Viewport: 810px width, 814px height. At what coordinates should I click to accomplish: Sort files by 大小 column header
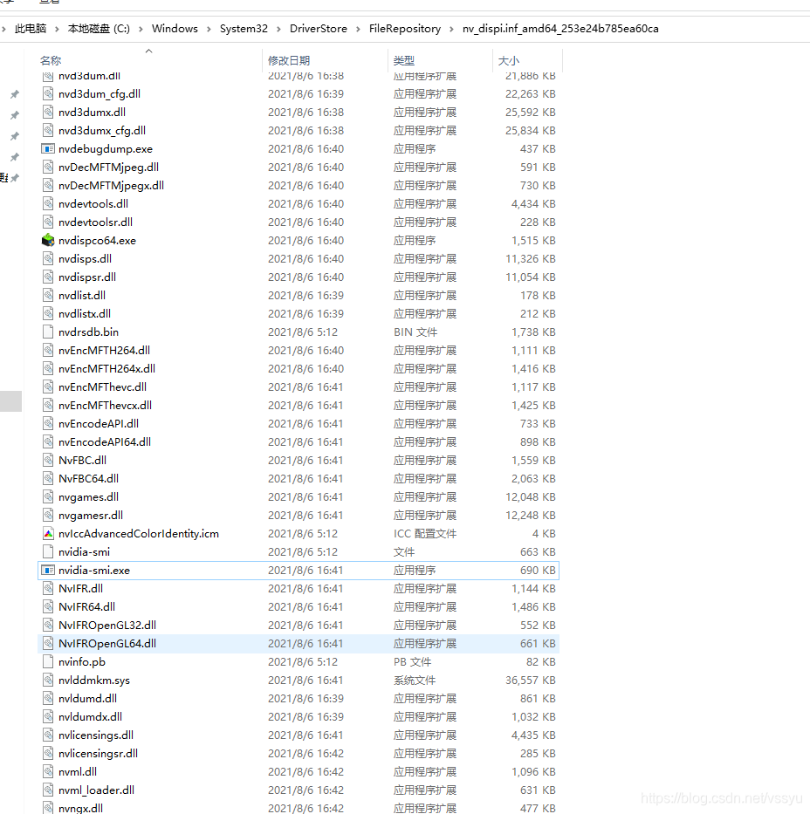pos(509,61)
